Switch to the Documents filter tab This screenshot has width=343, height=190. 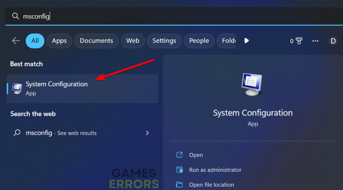[96, 41]
